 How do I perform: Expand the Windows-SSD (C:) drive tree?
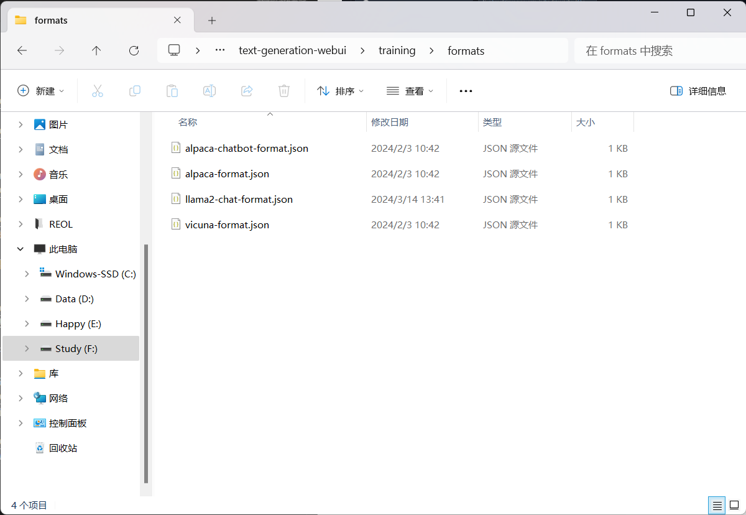pyautogui.click(x=27, y=274)
